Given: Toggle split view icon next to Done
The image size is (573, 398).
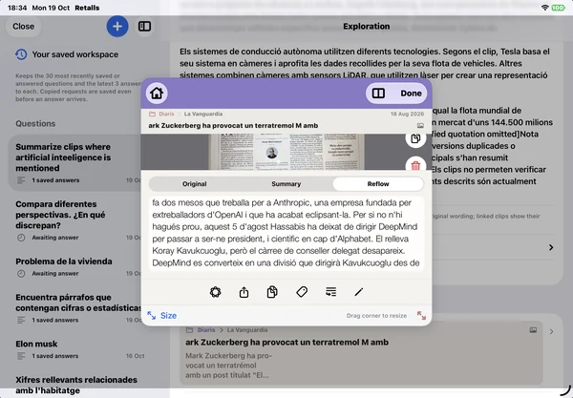Looking at the screenshot, I should [x=378, y=94].
